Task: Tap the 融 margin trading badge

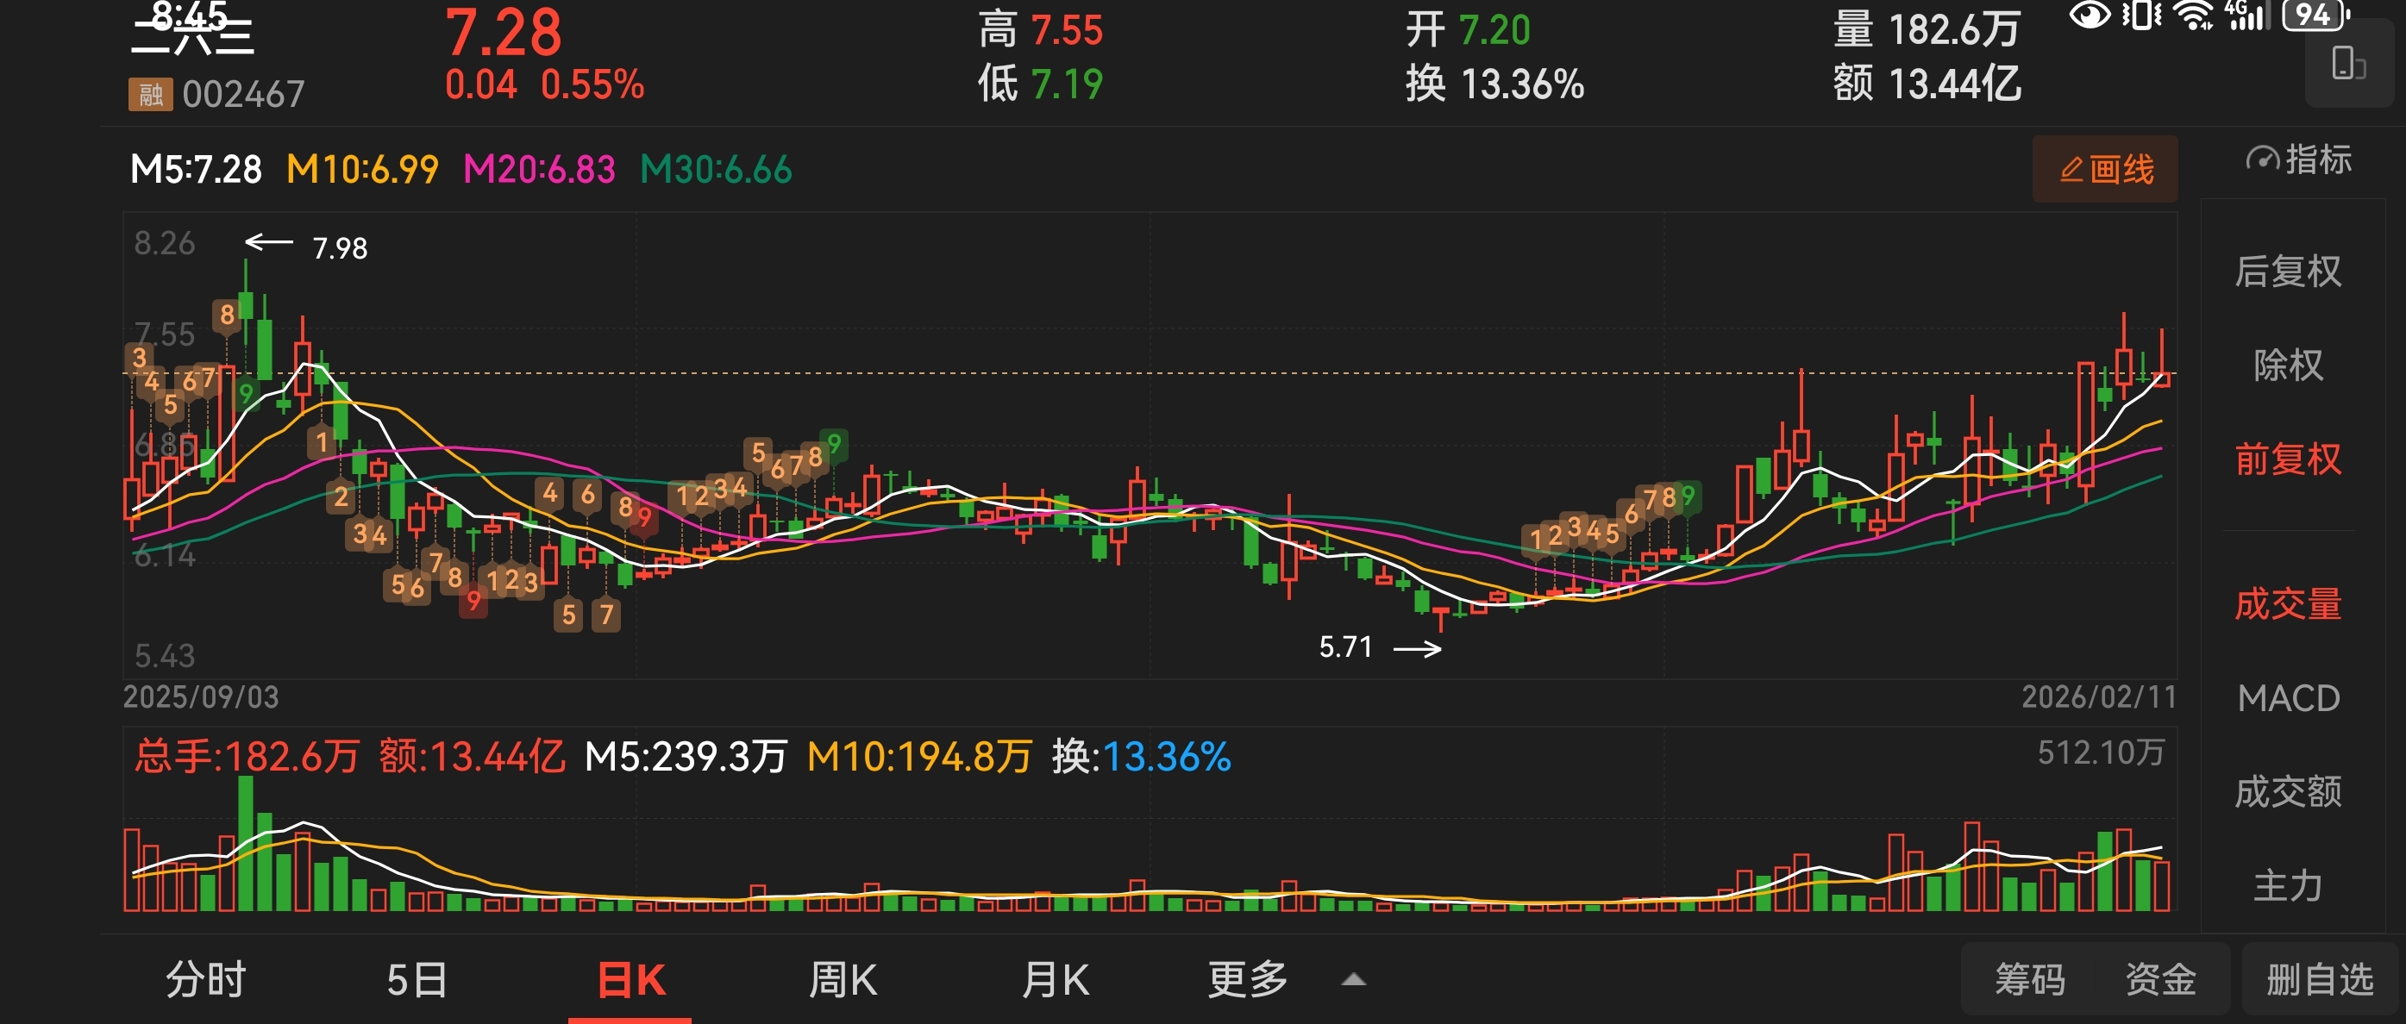Action: pos(150,94)
